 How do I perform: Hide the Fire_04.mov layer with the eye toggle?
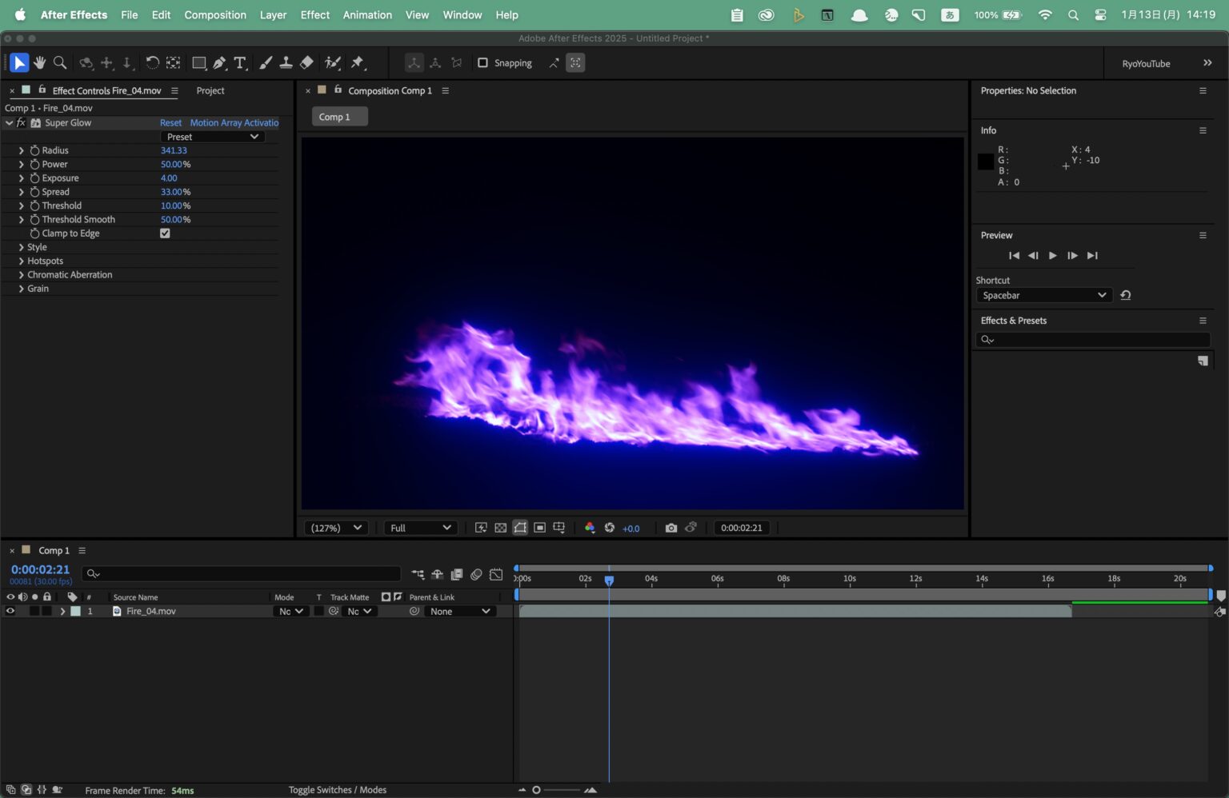click(x=10, y=610)
